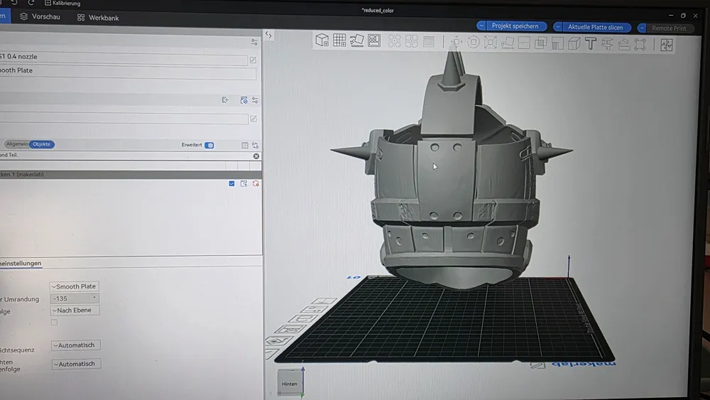The image size is (710, 400).
Task: Click the Auto orient toolbar icon
Action: pos(357,40)
